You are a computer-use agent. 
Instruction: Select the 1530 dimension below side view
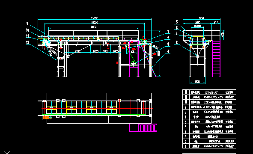(x=197, y=82)
